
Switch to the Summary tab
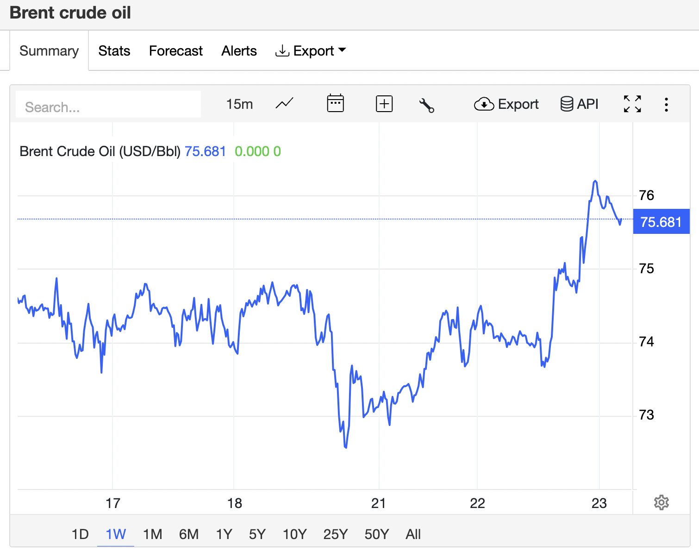(x=49, y=50)
